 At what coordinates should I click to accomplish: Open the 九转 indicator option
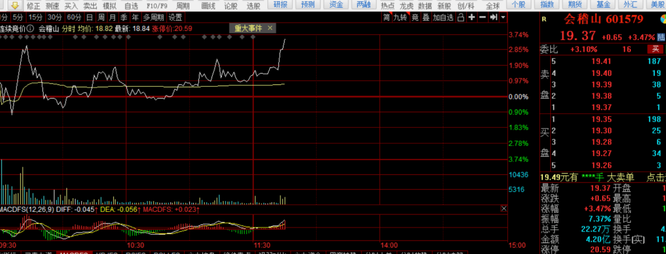(400, 17)
